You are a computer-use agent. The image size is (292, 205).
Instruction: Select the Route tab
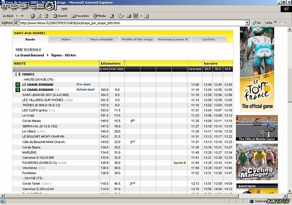[30, 40]
